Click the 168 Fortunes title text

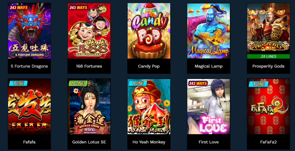89,66
